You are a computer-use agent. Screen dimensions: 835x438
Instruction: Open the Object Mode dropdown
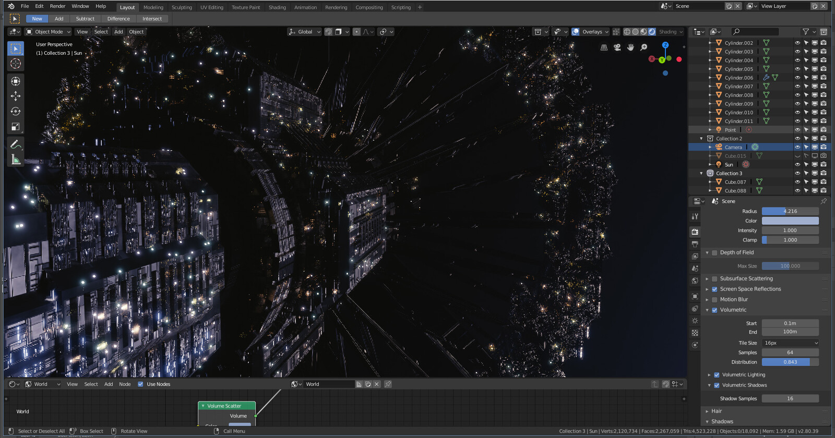pyautogui.click(x=48, y=32)
